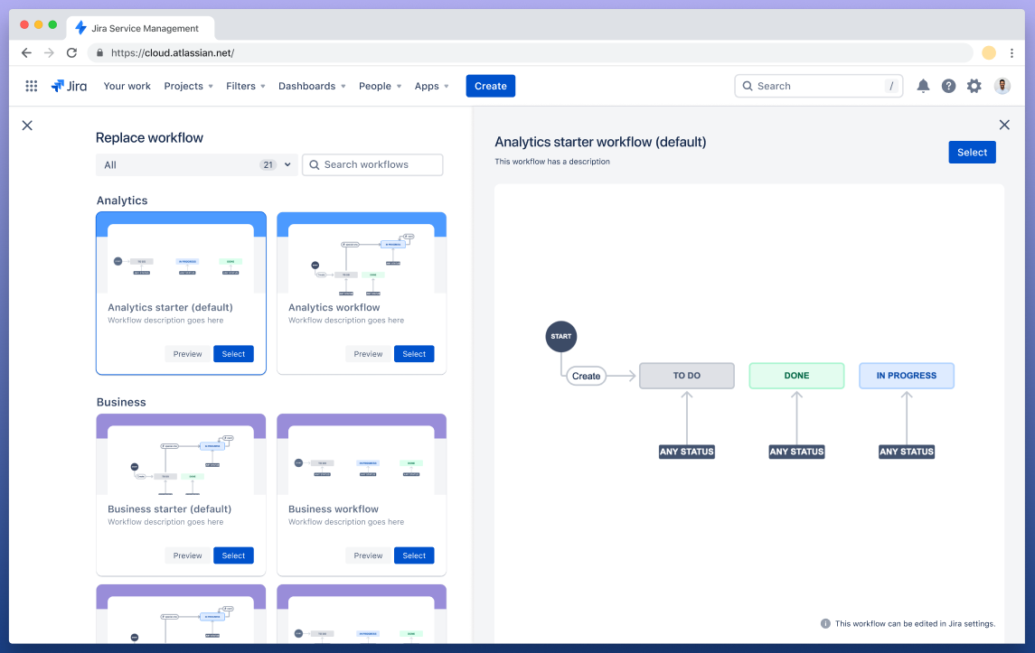The image size is (1035, 653).
Task: Open the help question mark icon
Action: [948, 86]
